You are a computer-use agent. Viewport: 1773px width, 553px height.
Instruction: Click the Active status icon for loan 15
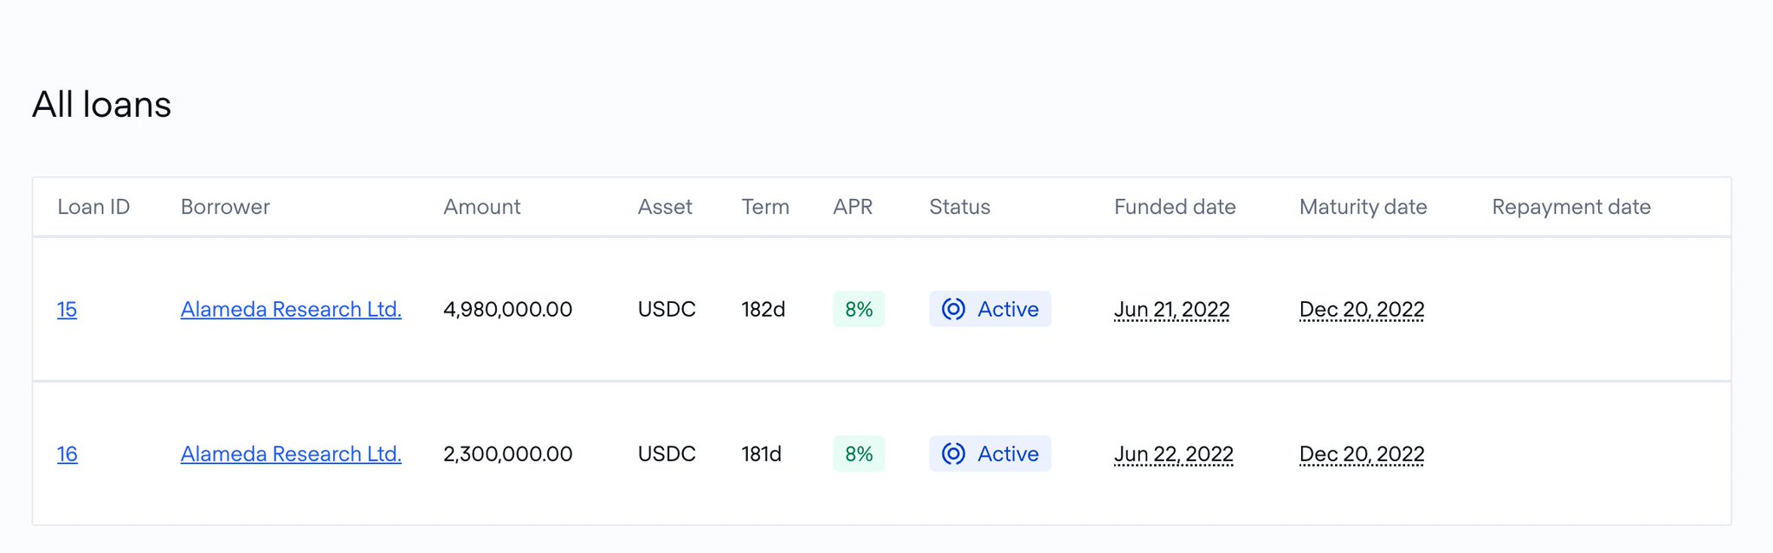click(x=953, y=309)
